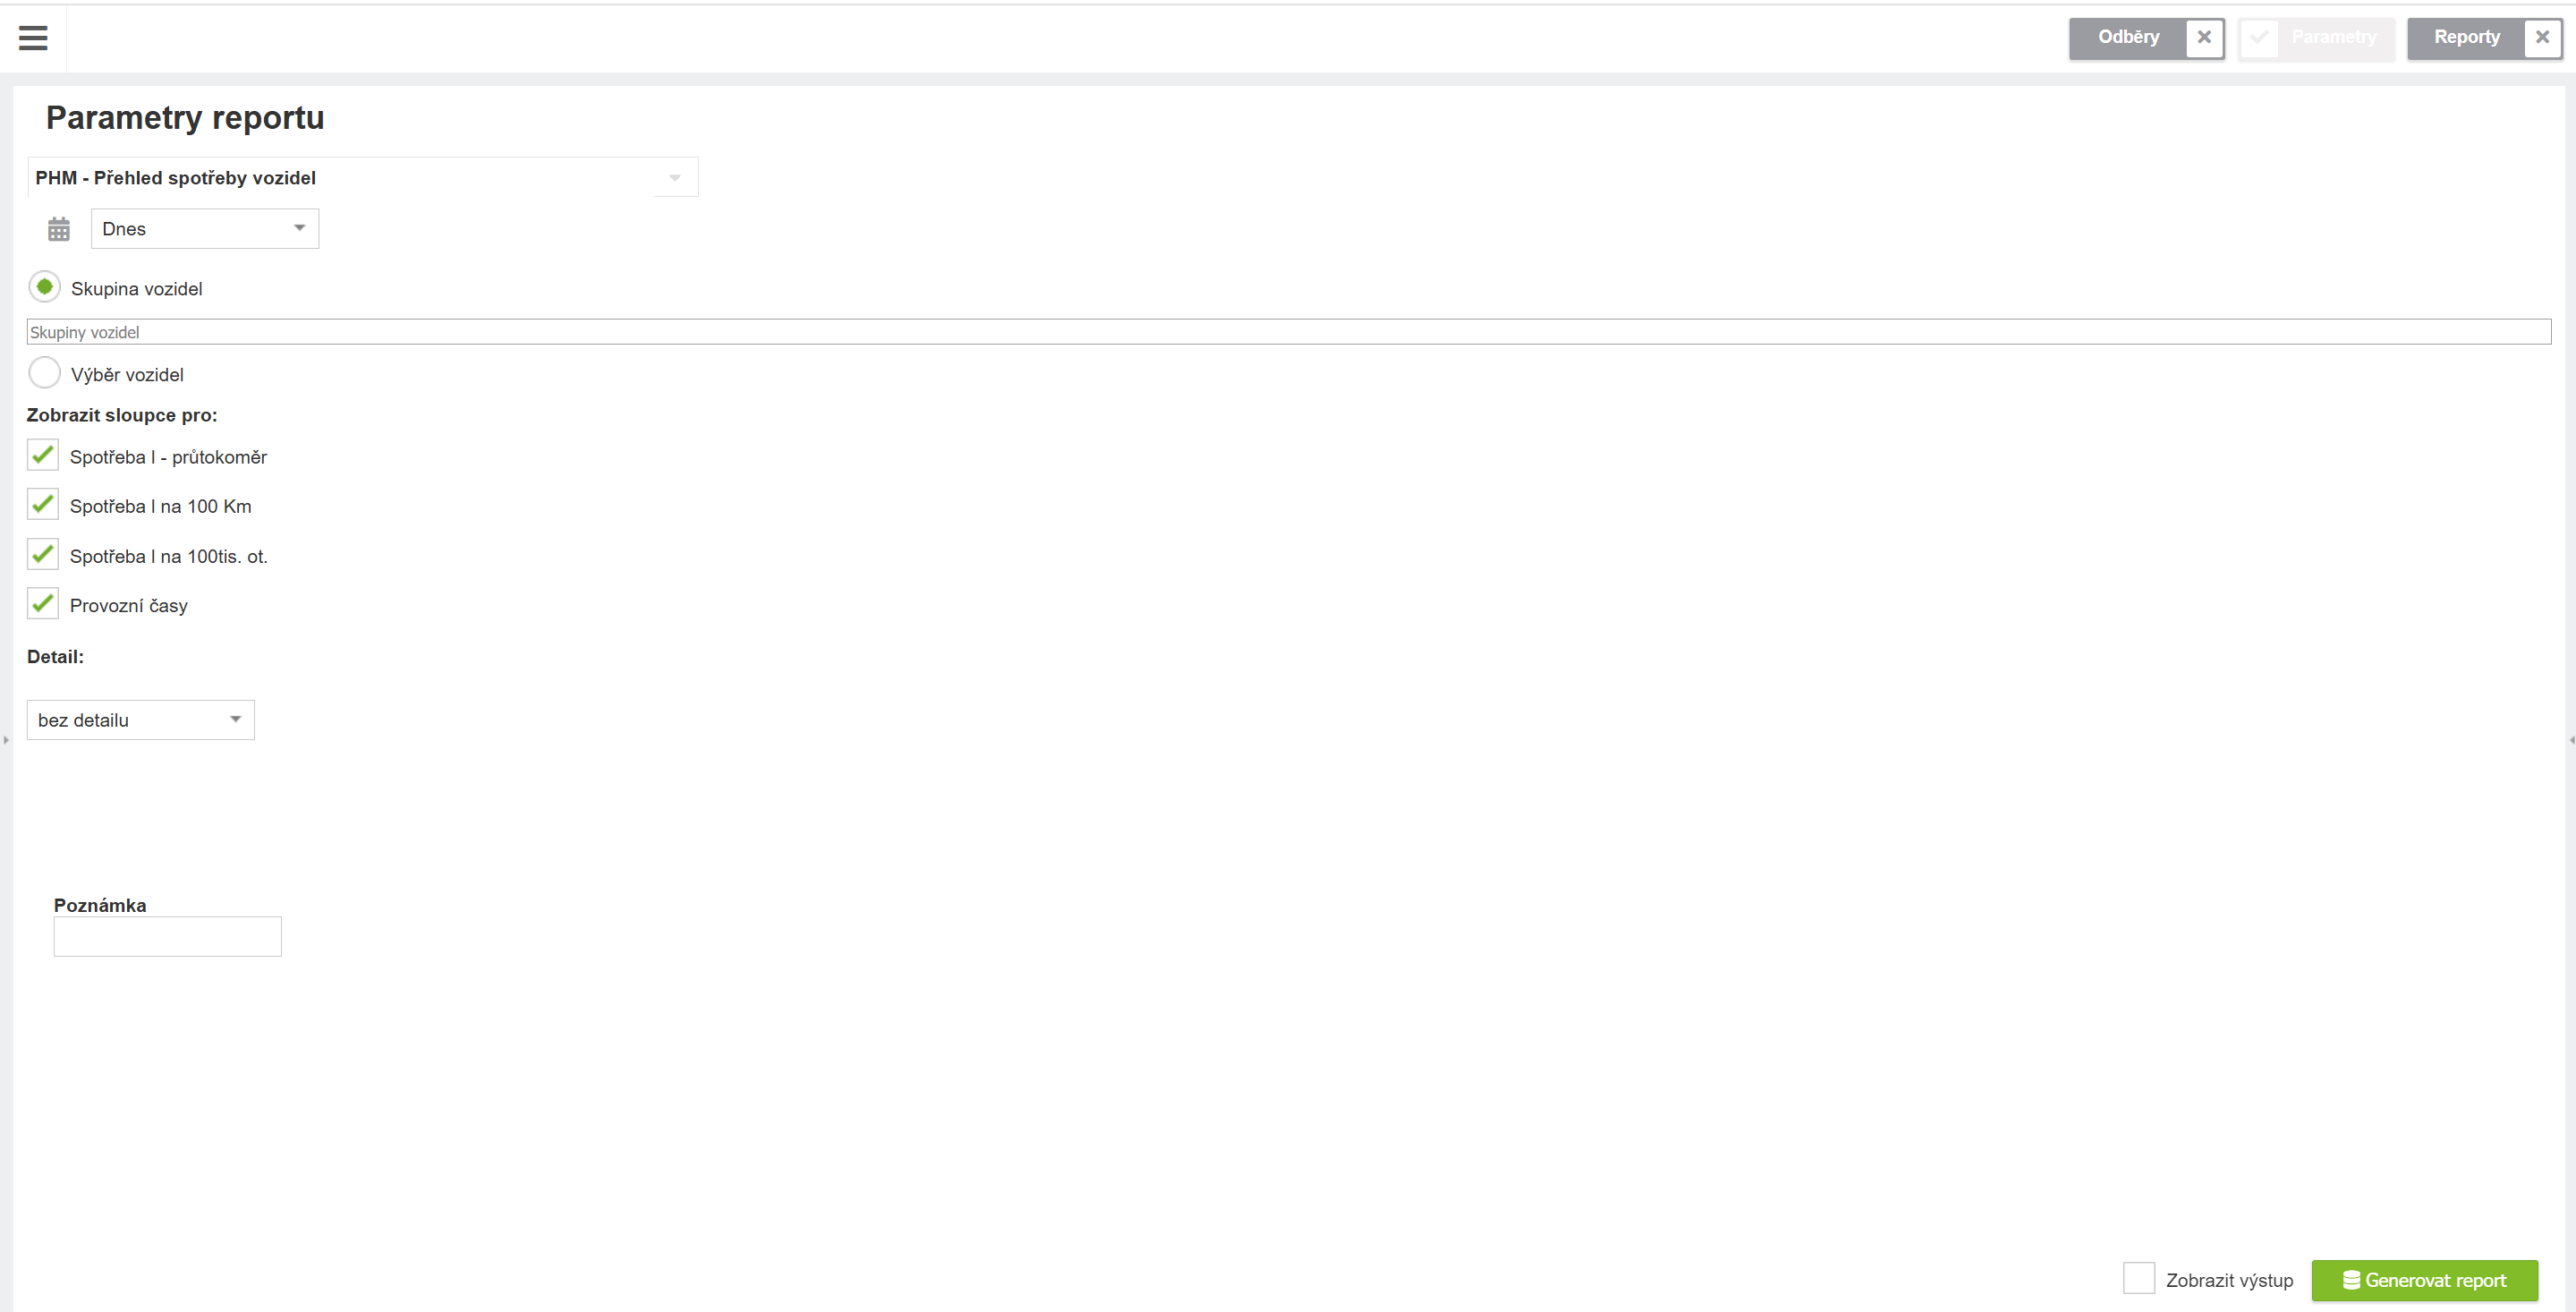The image size is (2576, 1312).
Task: Expand the right side panel arrow
Action: pos(2571,740)
